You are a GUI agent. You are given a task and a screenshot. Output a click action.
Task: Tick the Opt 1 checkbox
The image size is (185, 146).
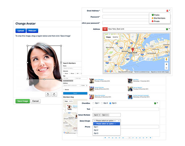tap(93, 103)
